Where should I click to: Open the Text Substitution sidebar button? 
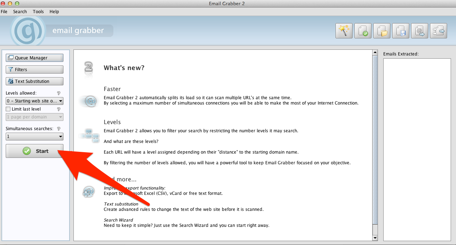[x=35, y=81]
